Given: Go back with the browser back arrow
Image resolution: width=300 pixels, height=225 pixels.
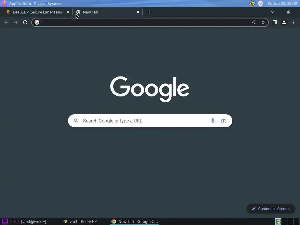Looking at the screenshot, I should click(x=6, y=22).
